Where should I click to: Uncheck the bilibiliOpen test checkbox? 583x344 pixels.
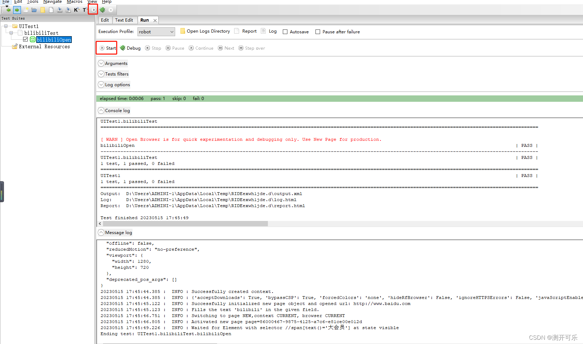(x=26, y=39)
